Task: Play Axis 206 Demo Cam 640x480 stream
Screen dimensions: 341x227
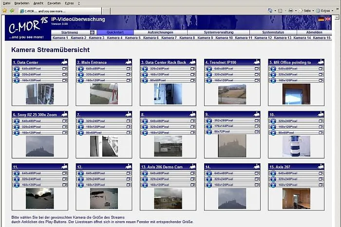Action: [x=145, y=174]
